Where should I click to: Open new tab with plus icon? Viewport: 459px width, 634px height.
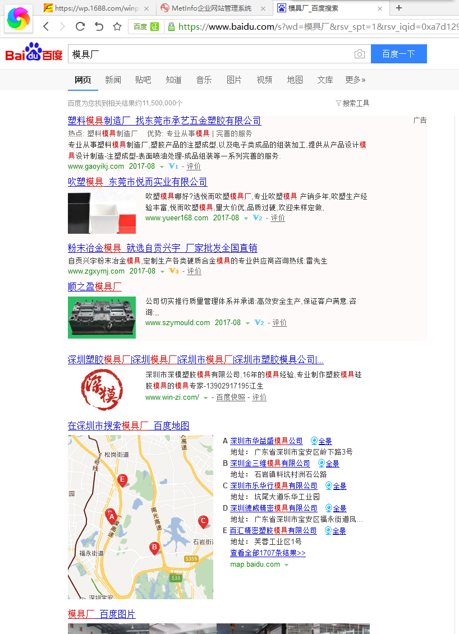(x=399, y=8)
